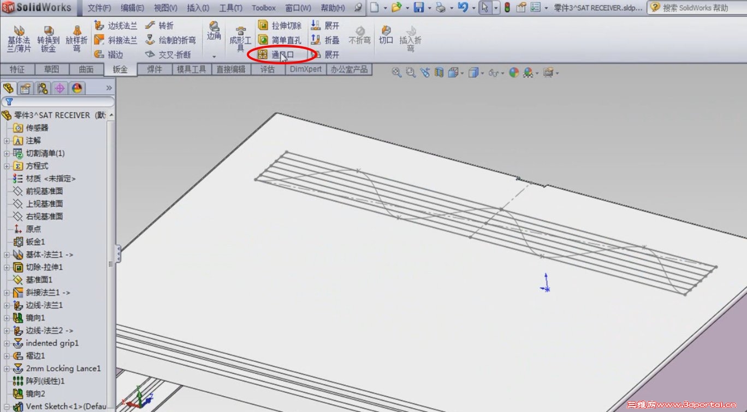The height and width of the screenshot is (412, 747).
Task: Open the dropdown arrow beside the New document icon
Action: [385, 8]
